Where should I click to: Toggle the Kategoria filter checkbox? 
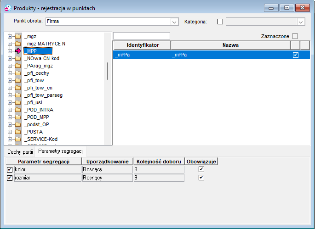click(220, 22)
